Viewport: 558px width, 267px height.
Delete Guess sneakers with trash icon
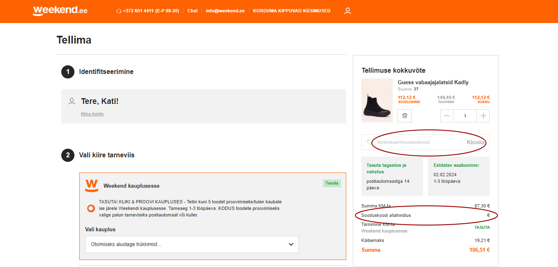click(405, 116)
